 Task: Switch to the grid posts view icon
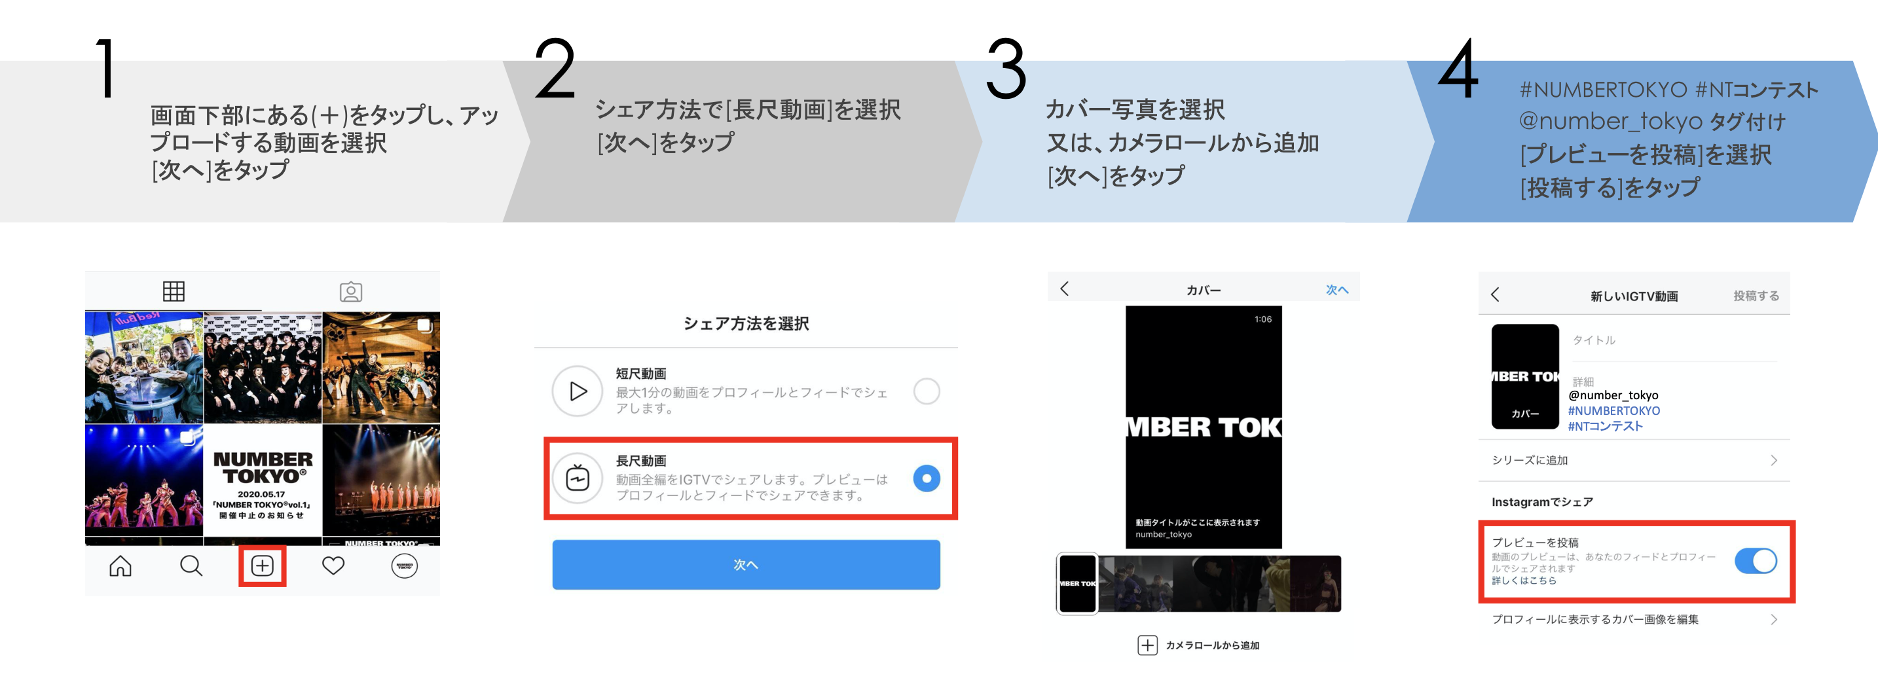click(174, 291)
